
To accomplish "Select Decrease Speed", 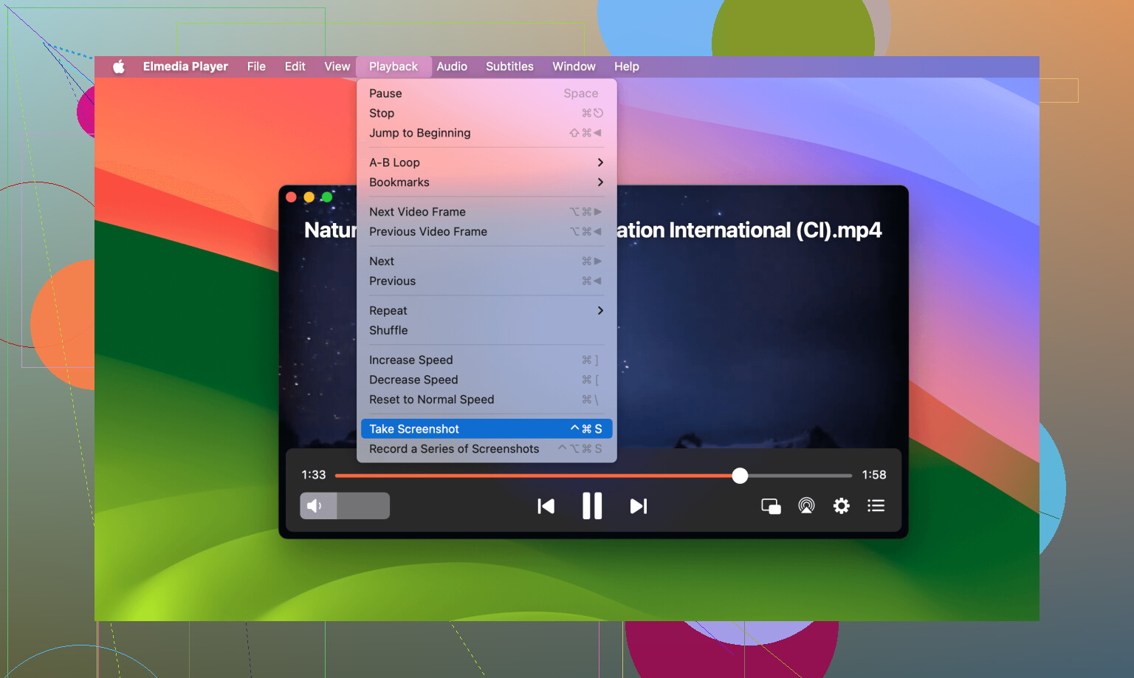I will [x=487, y=380].
